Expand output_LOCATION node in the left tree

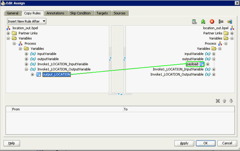(32, 75)
